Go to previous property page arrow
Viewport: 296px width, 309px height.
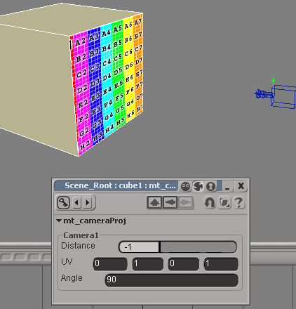pyautogui.click(x=77, y=202)
